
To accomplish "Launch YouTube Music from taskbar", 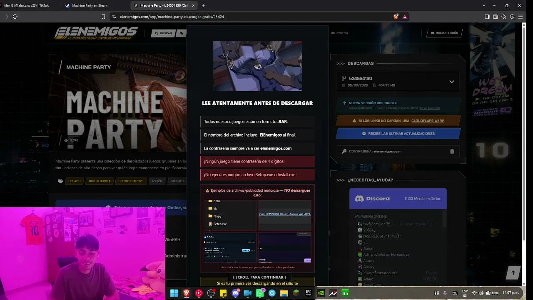I will coord(199,293).
